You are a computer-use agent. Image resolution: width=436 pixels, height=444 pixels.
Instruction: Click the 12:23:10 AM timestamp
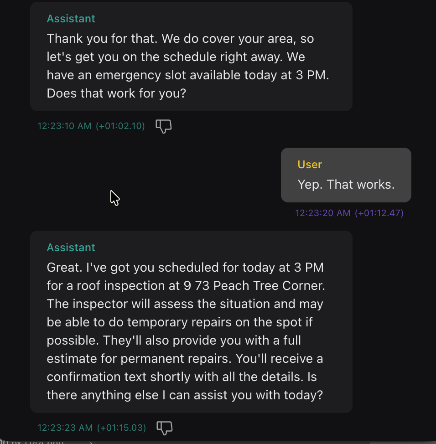tap(64, 126)
